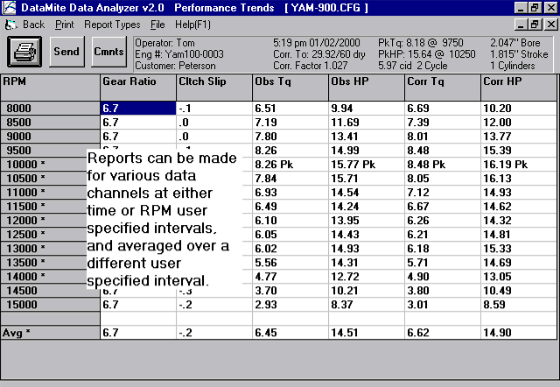Screen dimensions: 560x387
Task: Select the Corr HP column header
Action: (x=519, y=88)
